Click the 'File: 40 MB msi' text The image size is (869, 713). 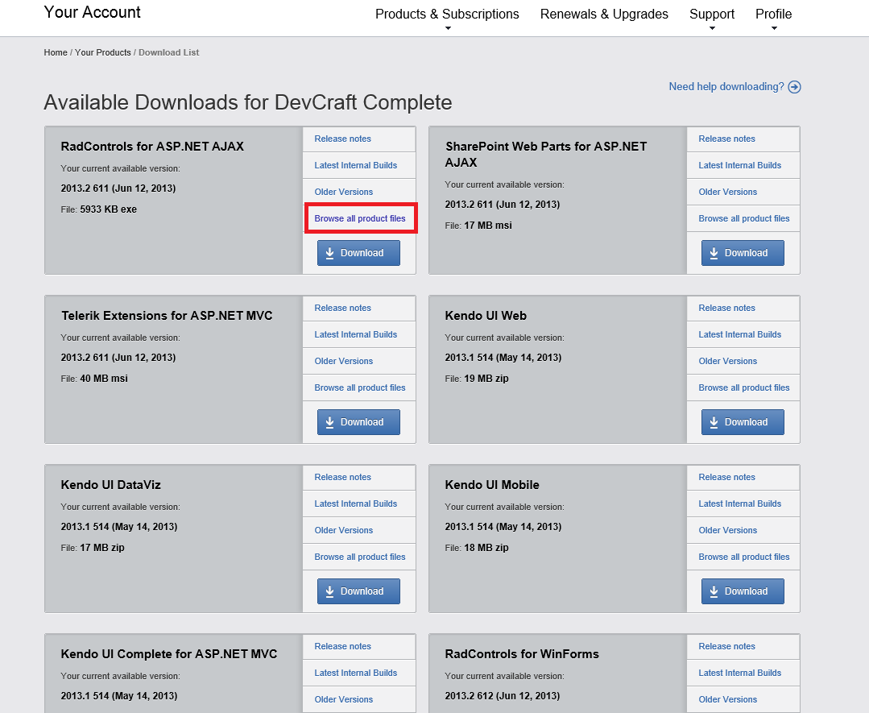point(94,379)
